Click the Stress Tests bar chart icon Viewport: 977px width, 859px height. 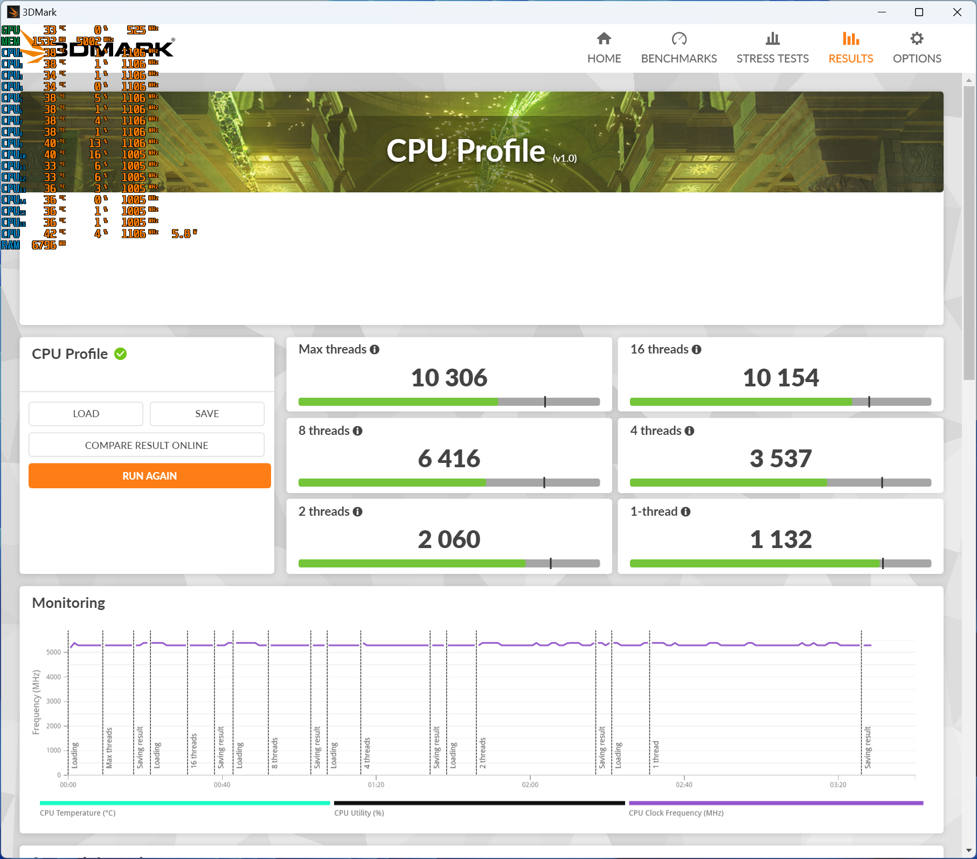pos(772,39)
